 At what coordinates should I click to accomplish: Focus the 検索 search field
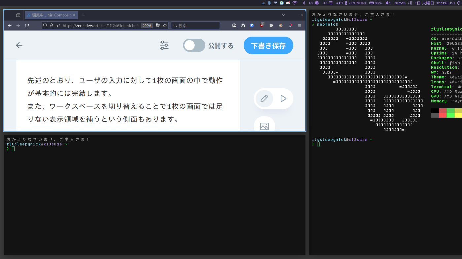195,25
